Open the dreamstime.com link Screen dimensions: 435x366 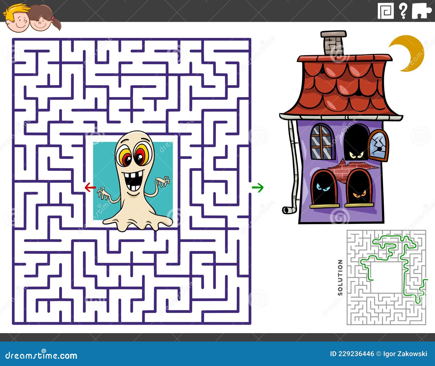pos(41,355)
